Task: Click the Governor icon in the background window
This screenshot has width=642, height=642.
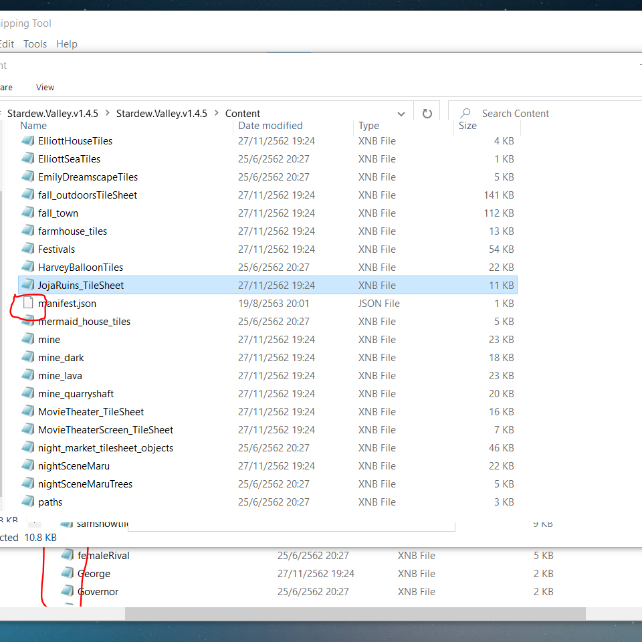Action: tap(67, 591)
